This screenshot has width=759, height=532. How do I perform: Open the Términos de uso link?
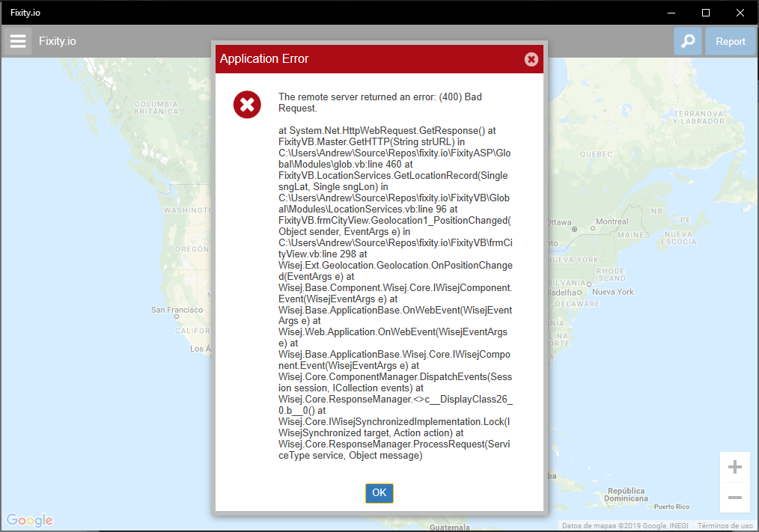tap(725, 526)
